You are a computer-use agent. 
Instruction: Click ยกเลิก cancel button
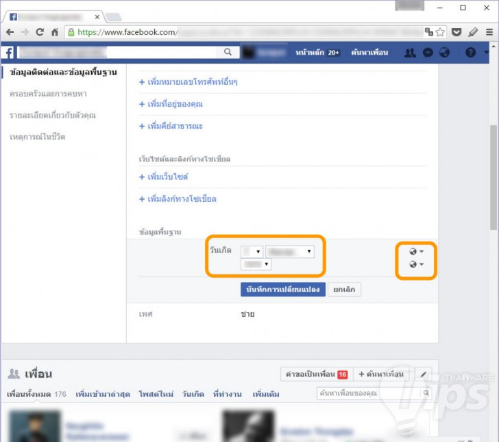coord(344,289)
